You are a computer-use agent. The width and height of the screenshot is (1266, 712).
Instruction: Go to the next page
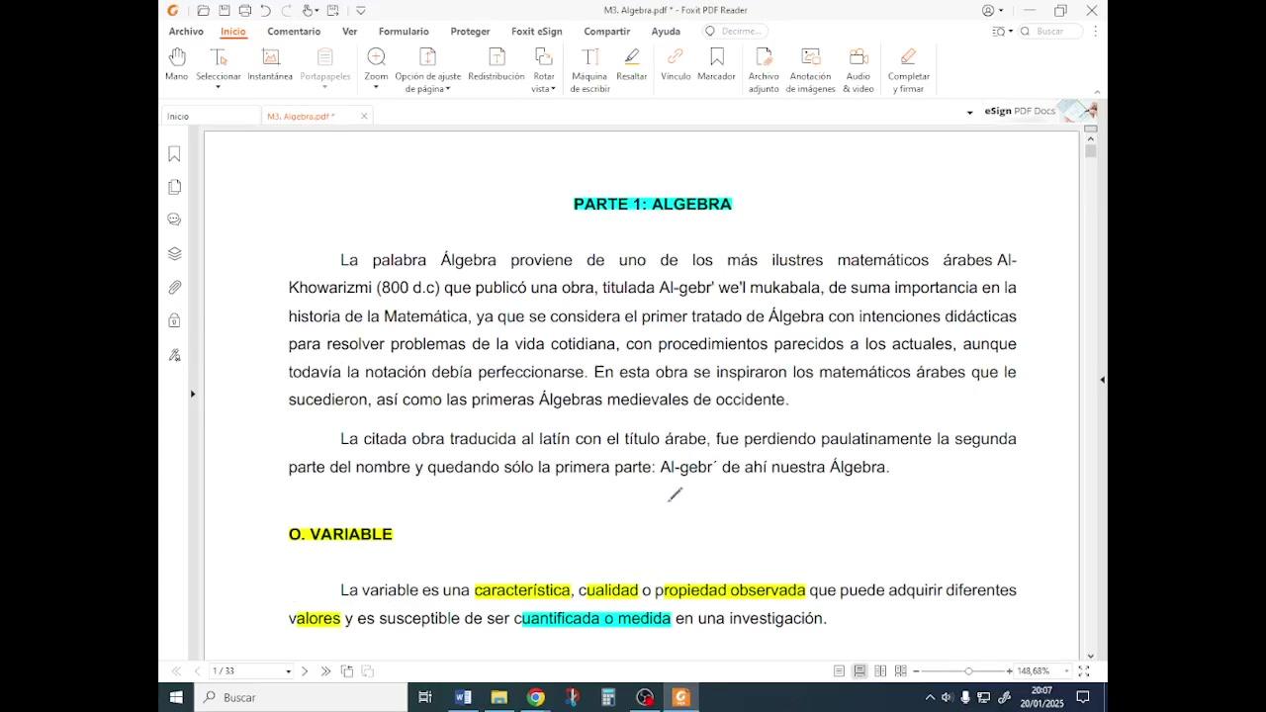coord(305,671)
